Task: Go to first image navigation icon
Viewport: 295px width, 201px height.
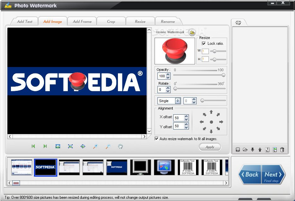Action: tap(33, 146)
